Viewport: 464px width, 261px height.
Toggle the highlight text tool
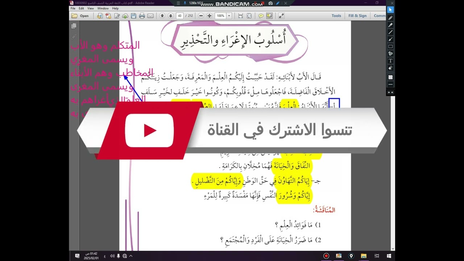tap(269, 16)
